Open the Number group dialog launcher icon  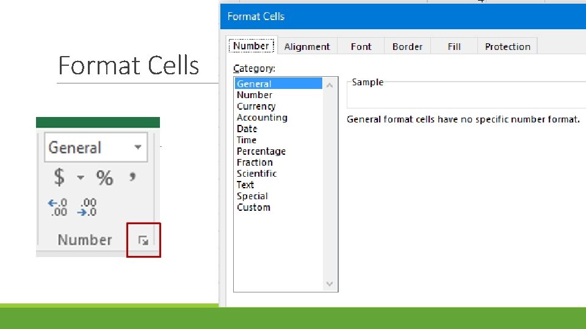(x=143, y=241)
